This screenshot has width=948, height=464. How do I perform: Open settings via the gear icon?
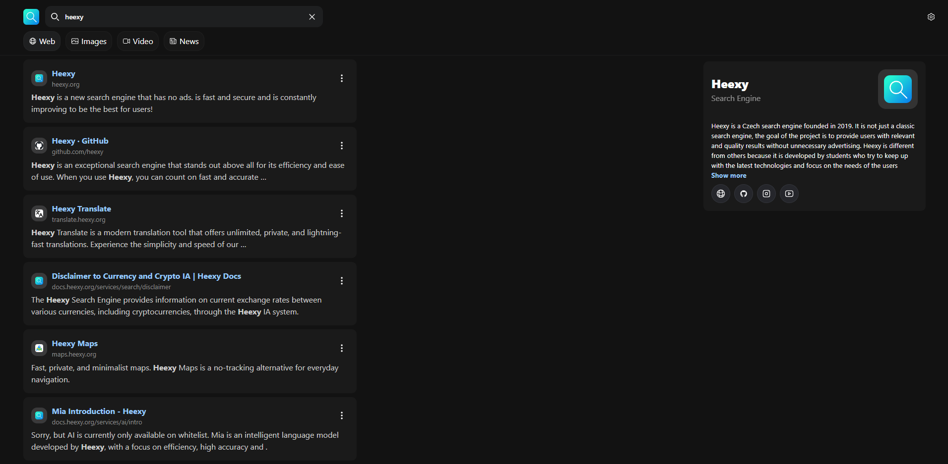click(931, 17)
